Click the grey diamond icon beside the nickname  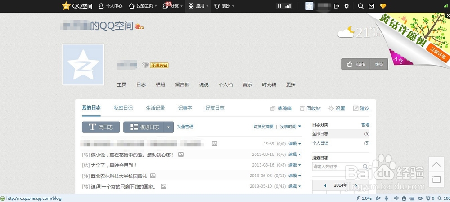(x=145, y=65)
